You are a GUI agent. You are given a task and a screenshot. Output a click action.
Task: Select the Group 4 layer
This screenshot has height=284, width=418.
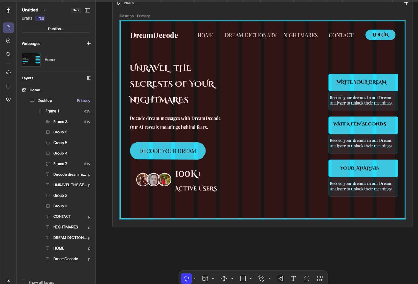point(56,153)
